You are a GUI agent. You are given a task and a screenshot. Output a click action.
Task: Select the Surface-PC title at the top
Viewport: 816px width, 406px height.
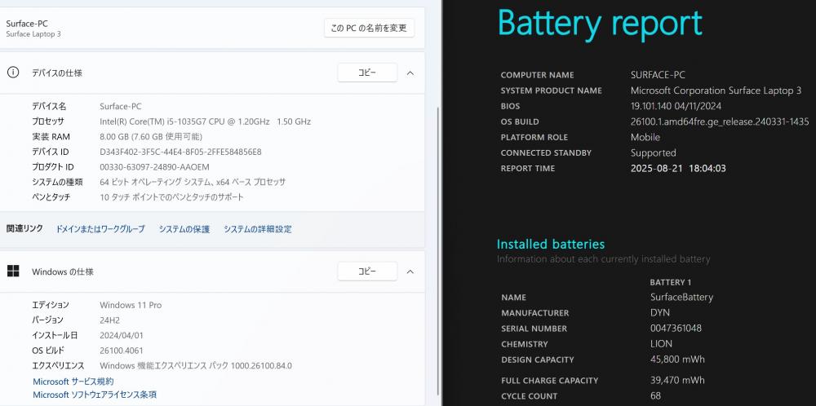click(x=27, y=24)
